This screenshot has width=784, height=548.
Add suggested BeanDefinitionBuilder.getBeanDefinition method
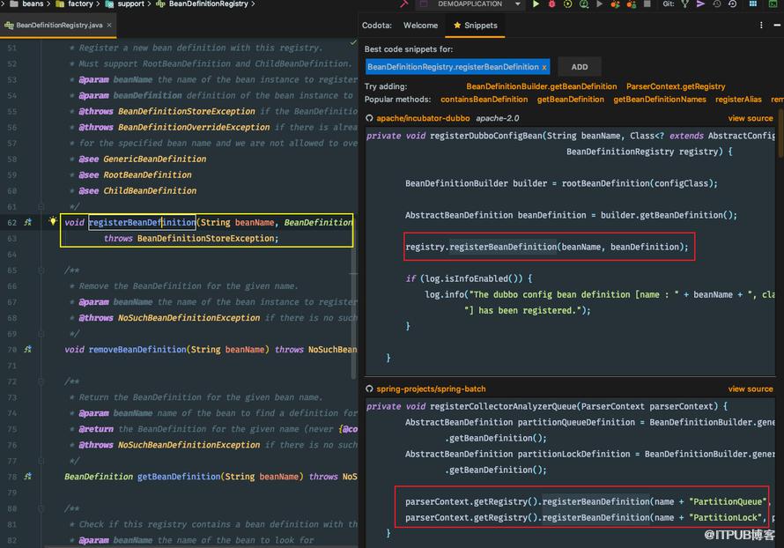542,86
